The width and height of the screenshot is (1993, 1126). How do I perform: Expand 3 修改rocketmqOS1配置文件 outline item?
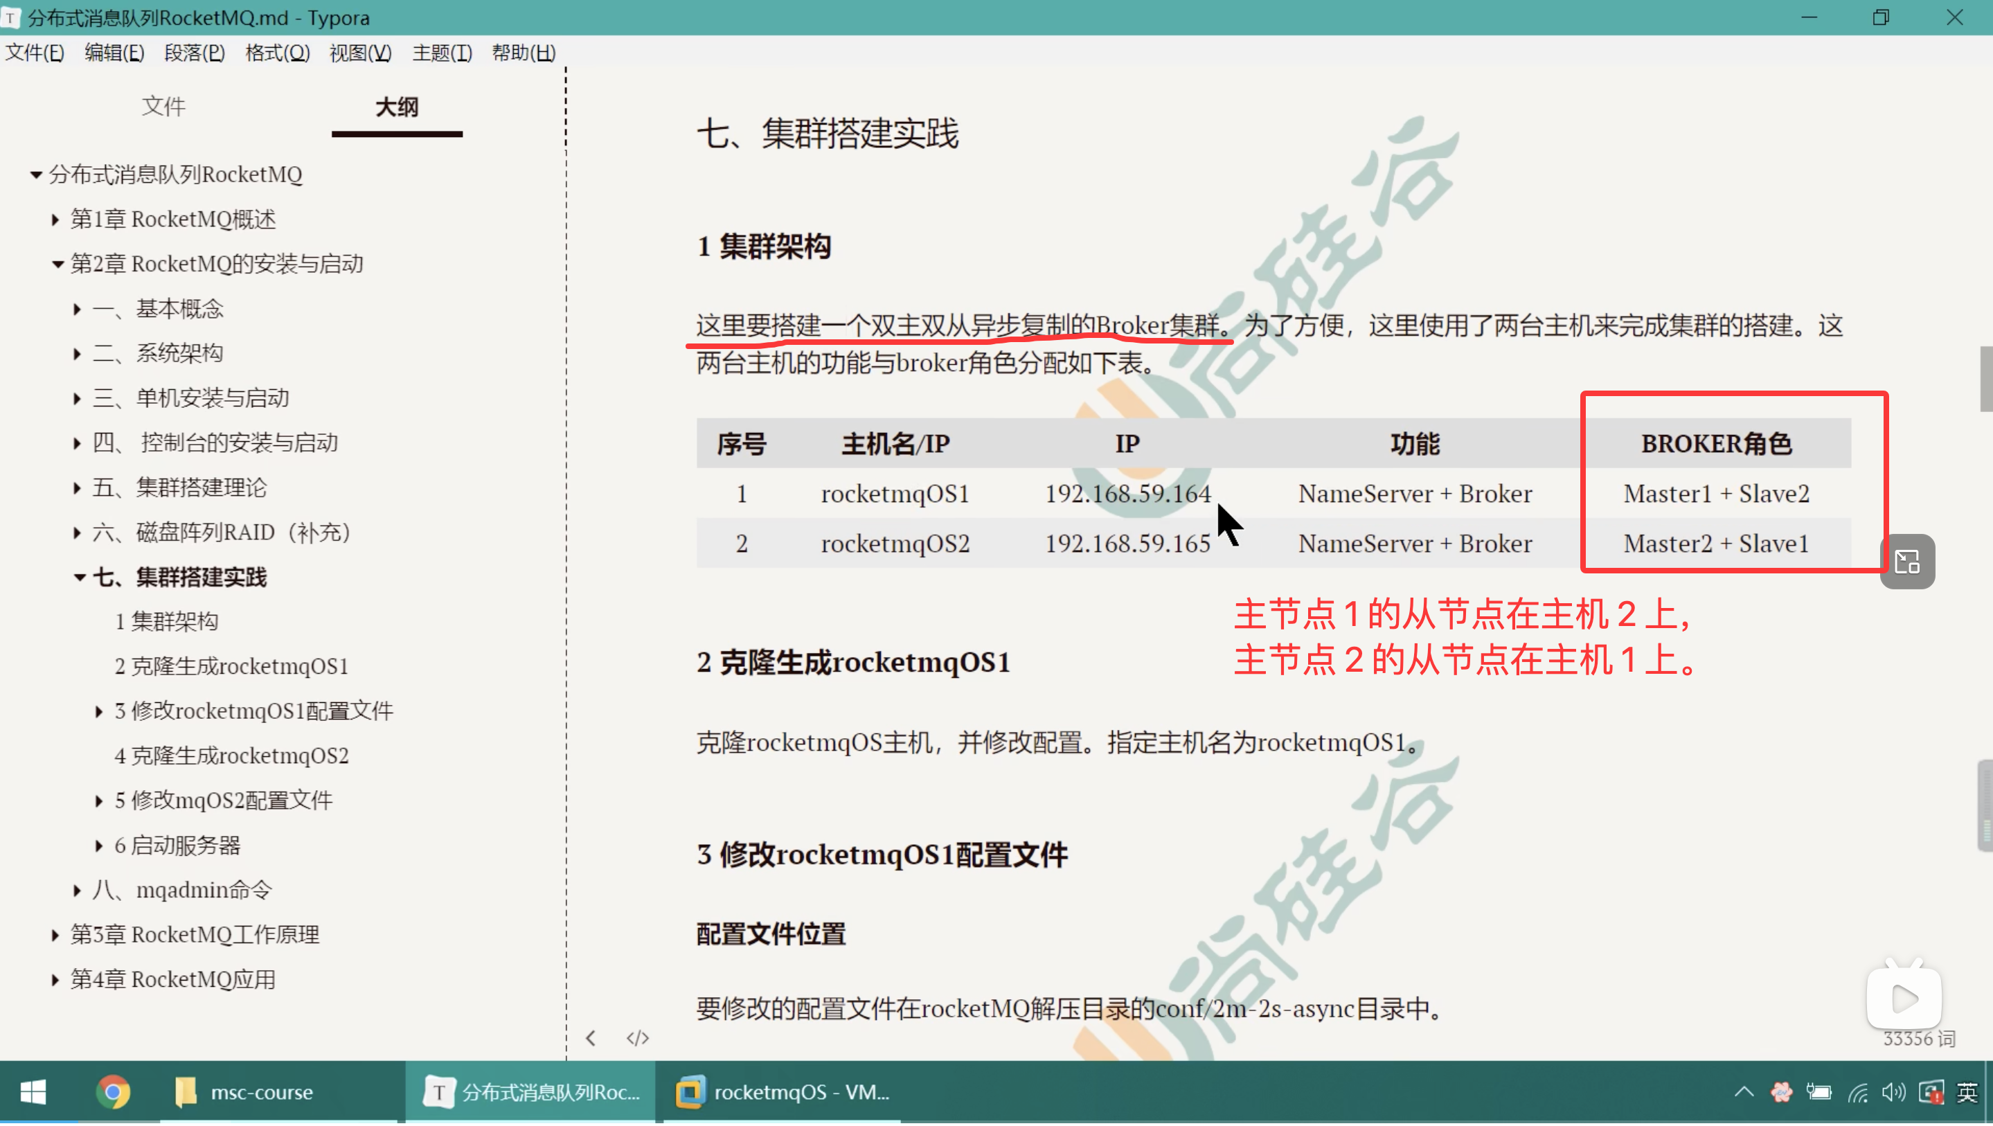[x=99, y=711]
